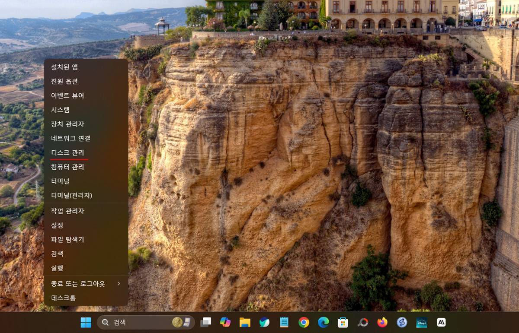
Task: Select 전원 옵션 in the menu
Action: (86, 81)
